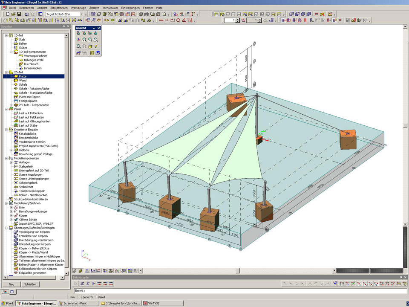Expand the 2D-Teile - Komponenten node

[x=11, y=105]
